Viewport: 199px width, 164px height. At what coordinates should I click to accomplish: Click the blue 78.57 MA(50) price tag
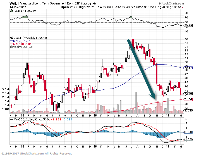click(x=188, y=68)
